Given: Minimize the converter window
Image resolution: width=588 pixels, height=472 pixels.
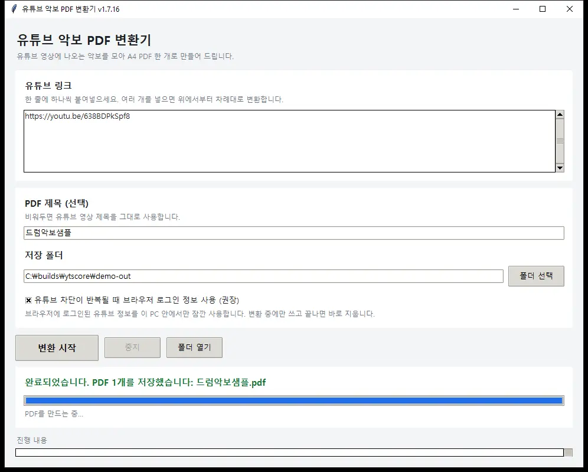Looking at the screenshot, I should pyautogui.click(x=516, y=9).
